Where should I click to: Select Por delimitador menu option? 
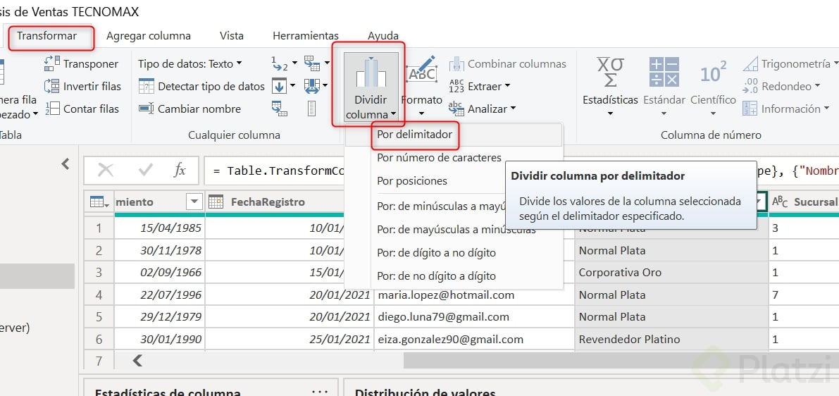414,135
